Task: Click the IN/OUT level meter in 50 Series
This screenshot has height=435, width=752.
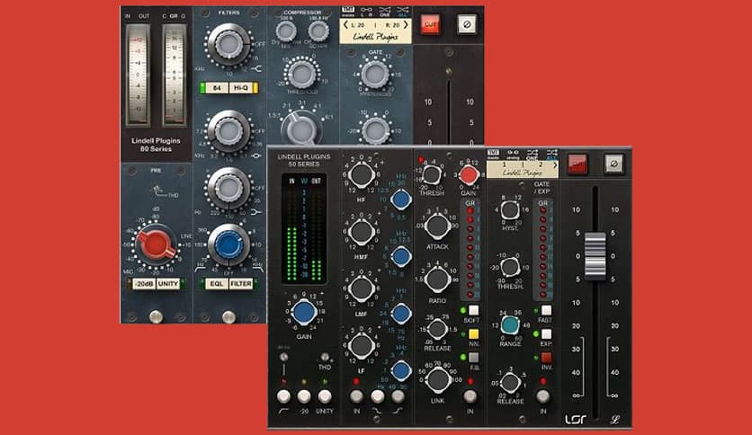Action: pos(304,228)
